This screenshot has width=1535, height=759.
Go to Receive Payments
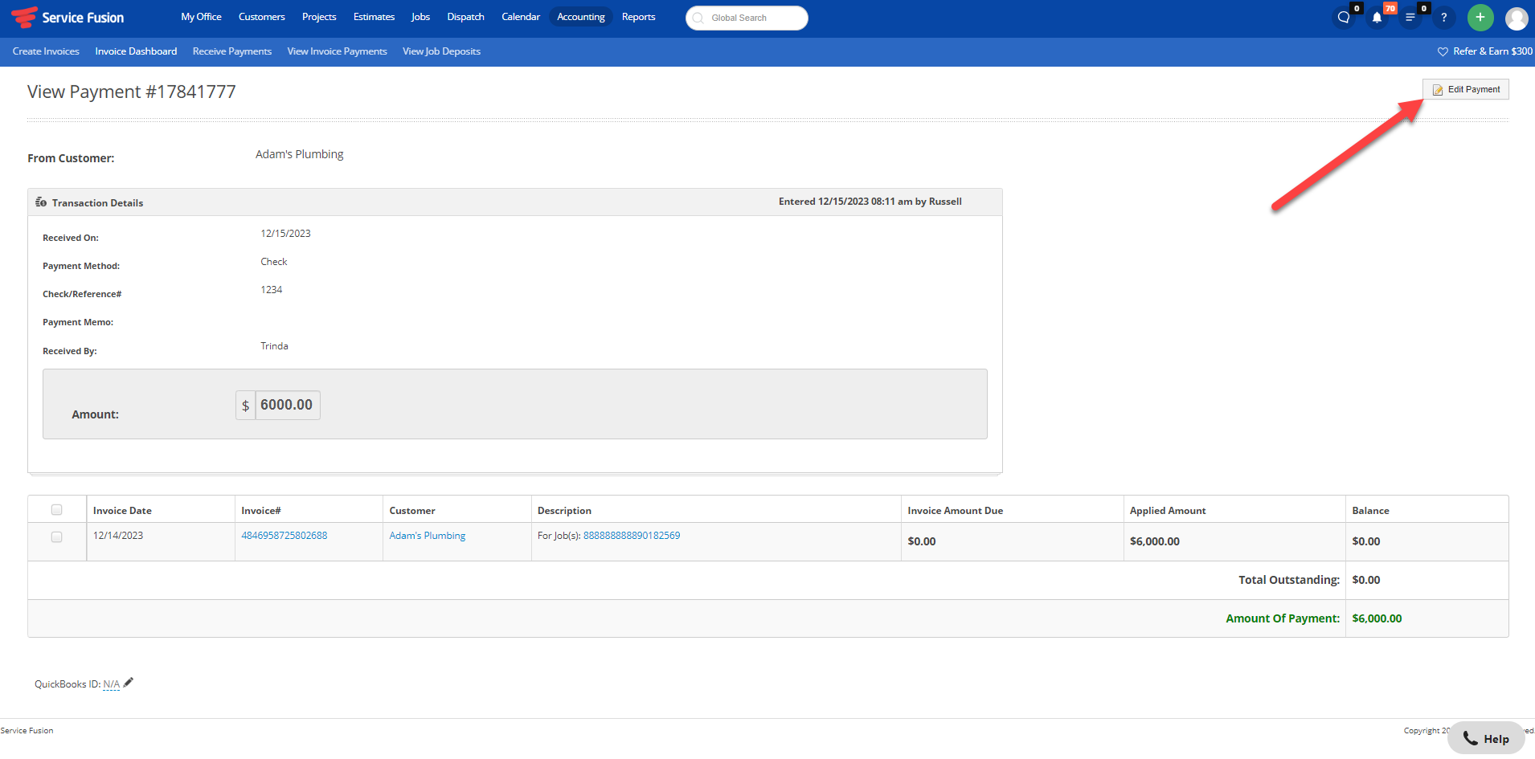[232, 51]
